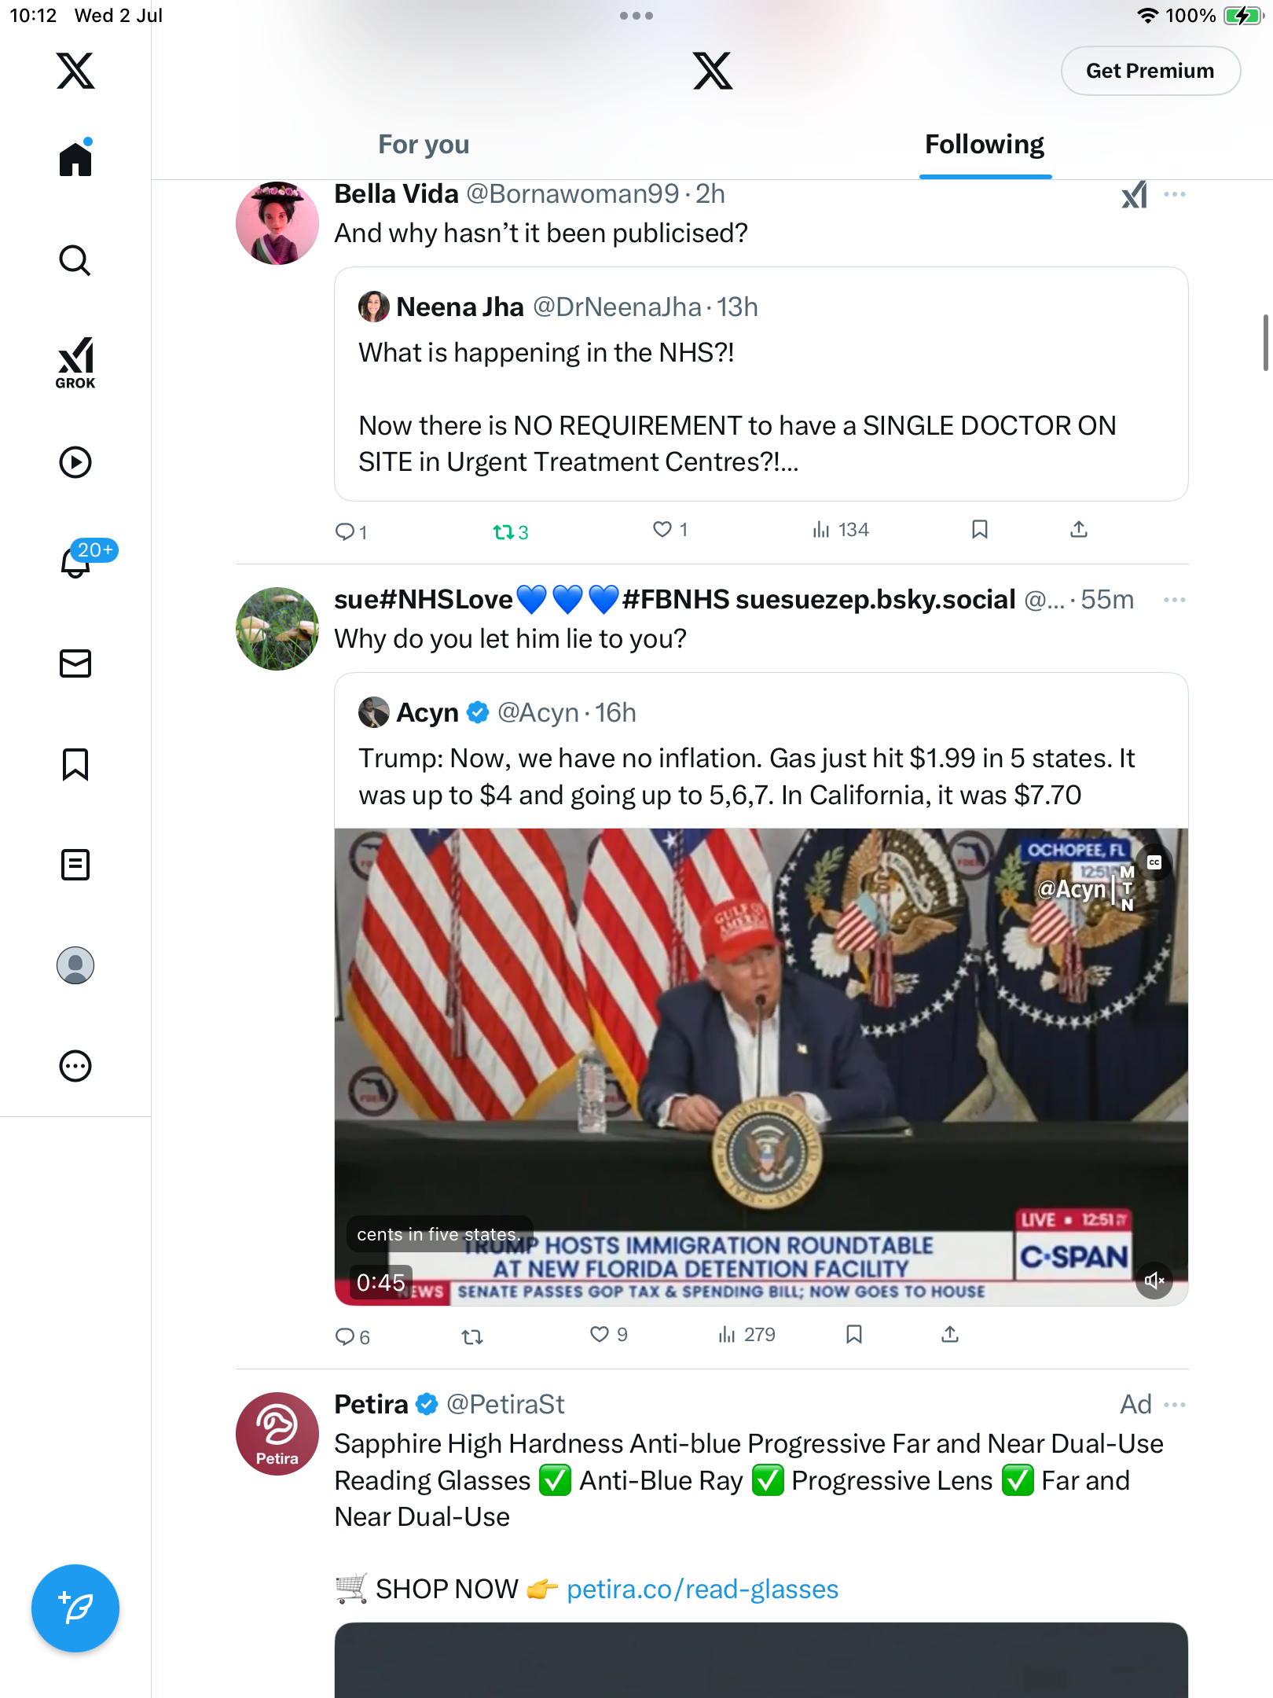Open the sidebar More circle menu
The height and width of the screenshot is (1698, 1273).
coord(75,1066)
